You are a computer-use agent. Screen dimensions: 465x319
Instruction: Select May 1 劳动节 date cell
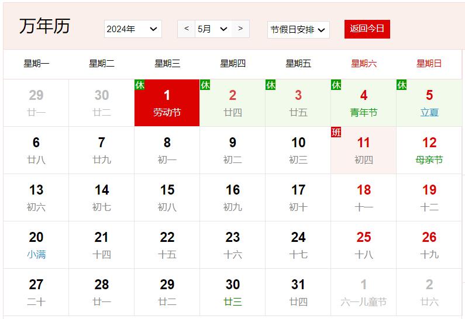(167, 103)
